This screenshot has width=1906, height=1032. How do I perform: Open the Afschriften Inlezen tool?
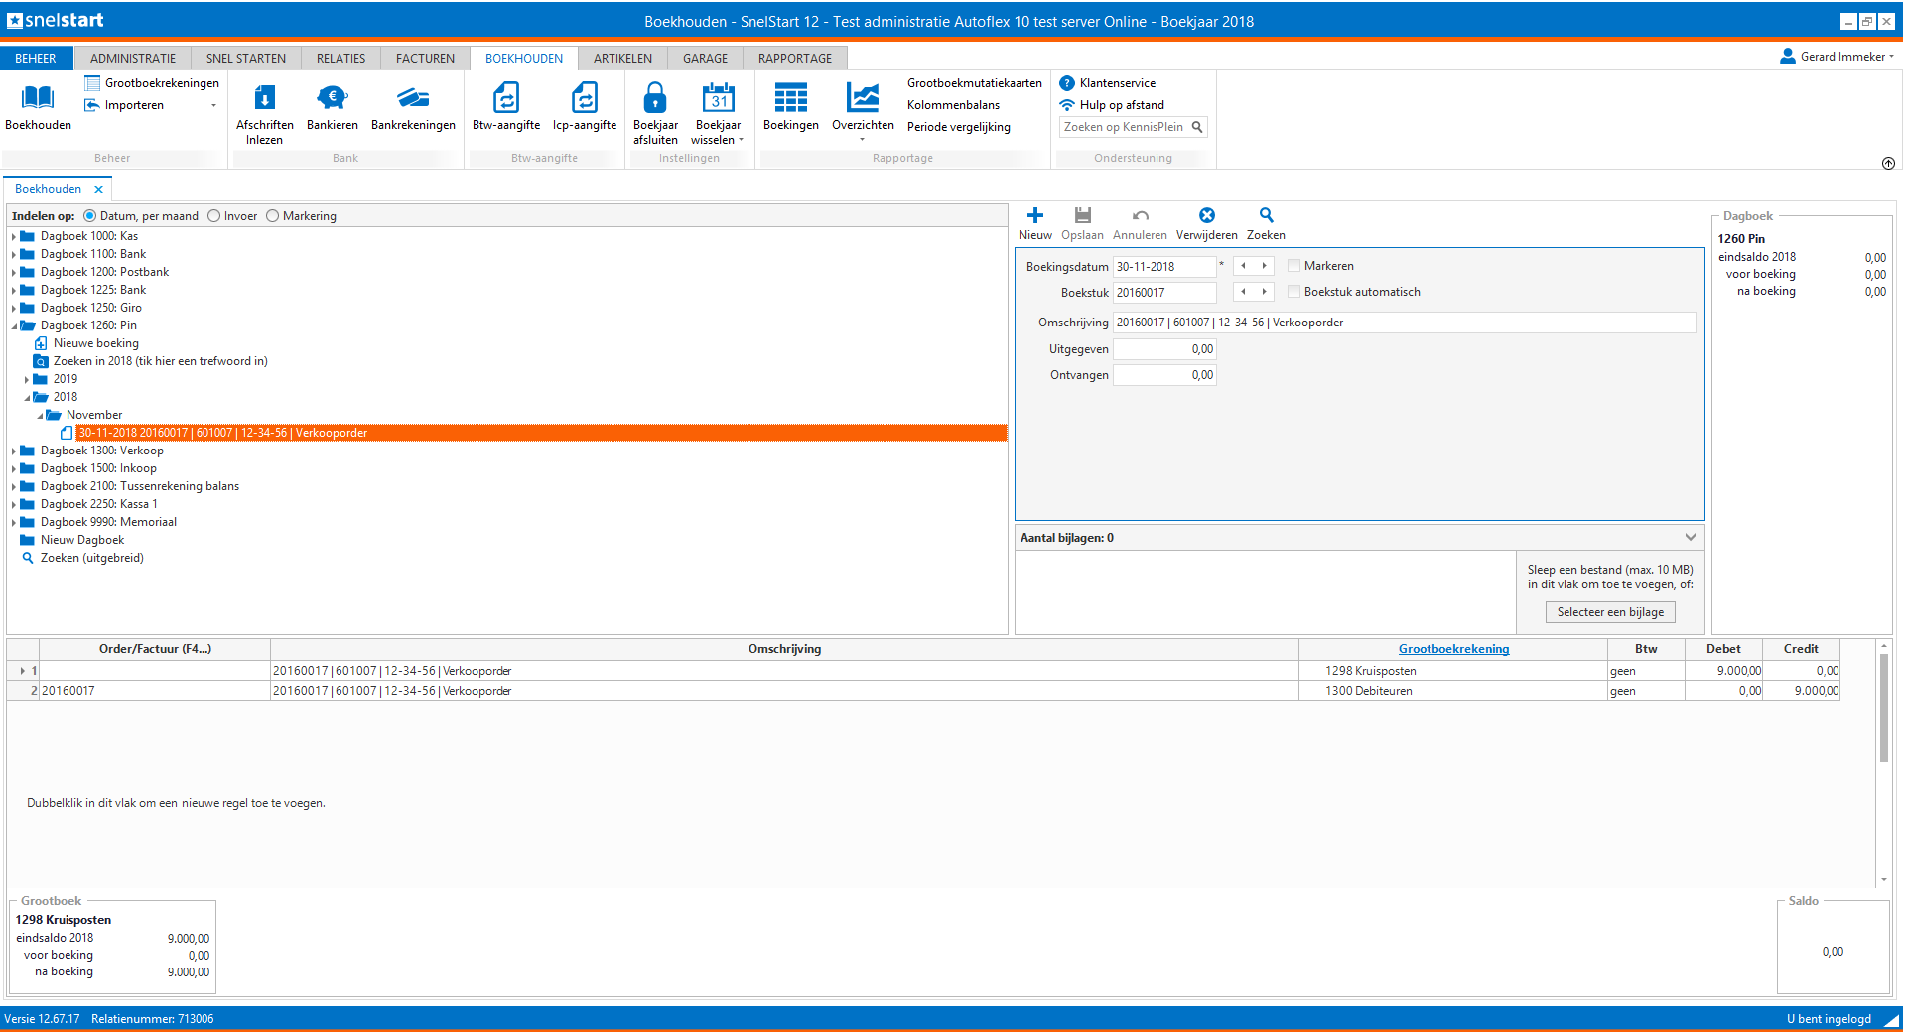[264, 99]
